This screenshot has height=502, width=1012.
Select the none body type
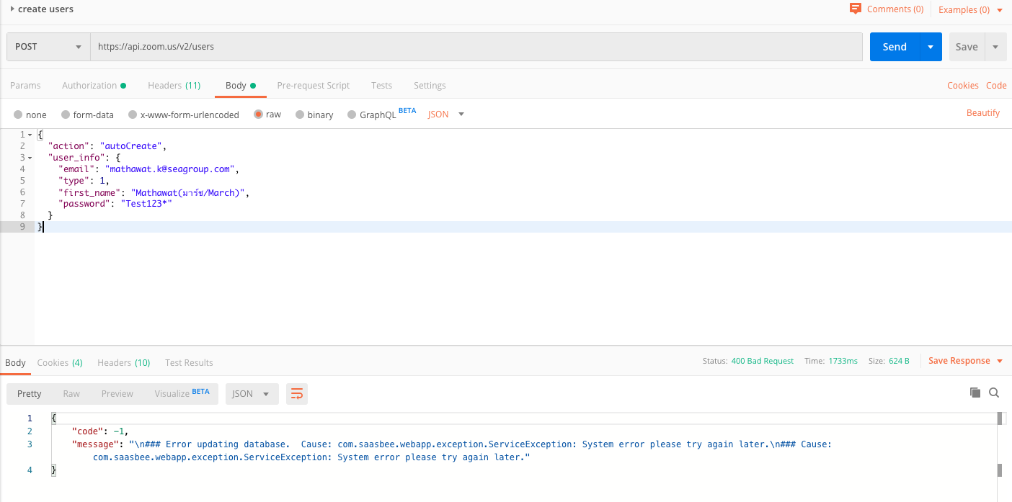[30, 115]
